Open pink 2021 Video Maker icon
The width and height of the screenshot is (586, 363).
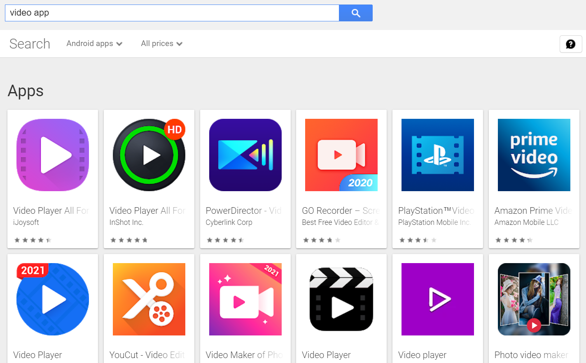click(x=245, y=299)
